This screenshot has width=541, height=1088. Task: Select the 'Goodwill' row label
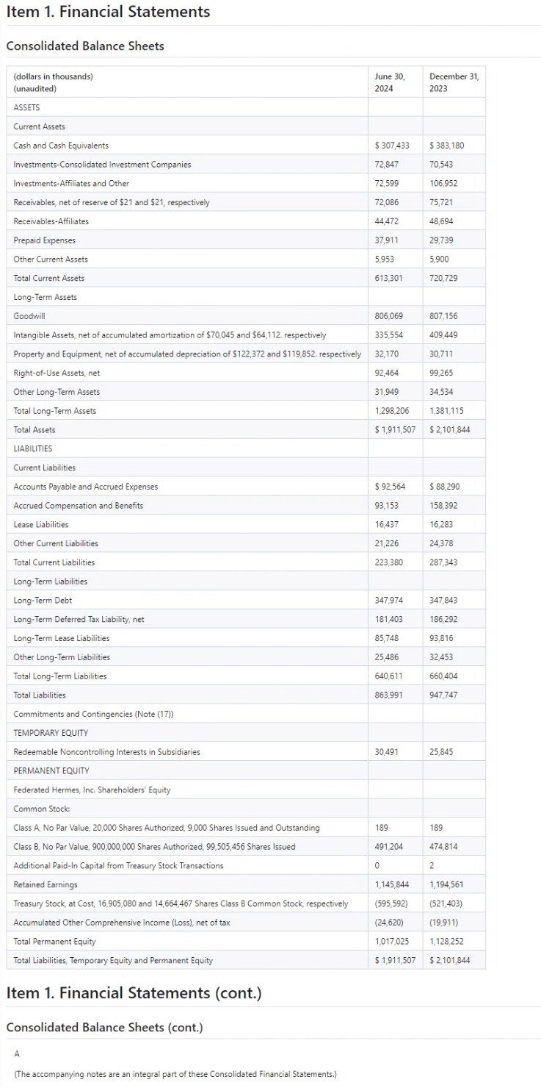pyautogui.click(x=29, y=316)
